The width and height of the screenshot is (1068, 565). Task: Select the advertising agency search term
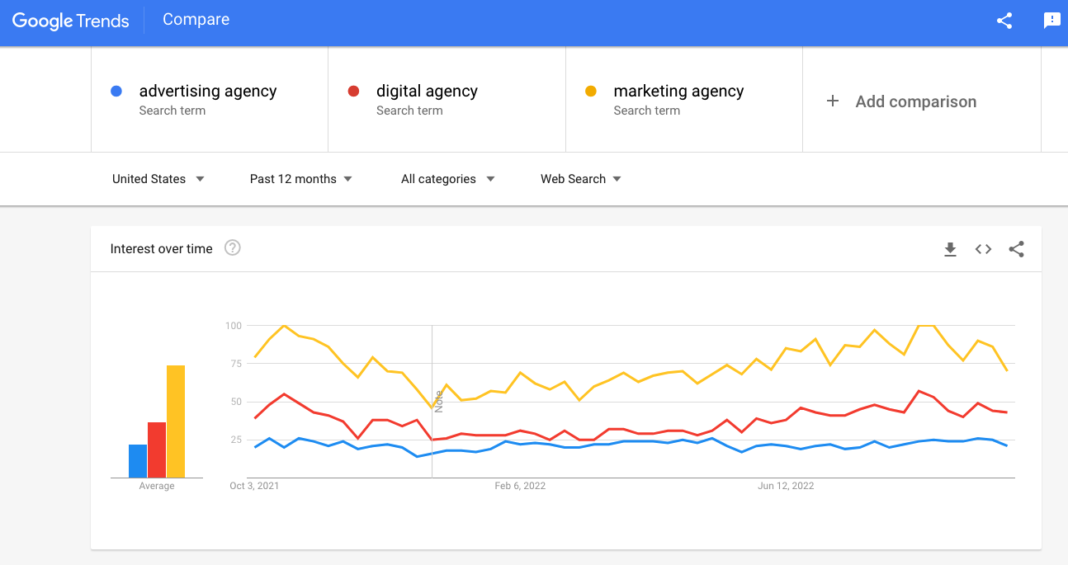pyautogui.click(x=207, y=92)
